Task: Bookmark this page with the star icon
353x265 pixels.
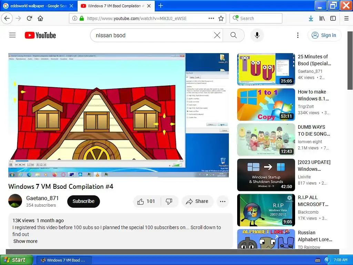Action: [x=221, y=19]
